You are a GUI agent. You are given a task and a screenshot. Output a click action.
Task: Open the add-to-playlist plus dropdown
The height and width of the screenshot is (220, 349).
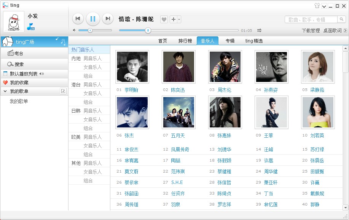pyautogui.click(x=175, y=19)
